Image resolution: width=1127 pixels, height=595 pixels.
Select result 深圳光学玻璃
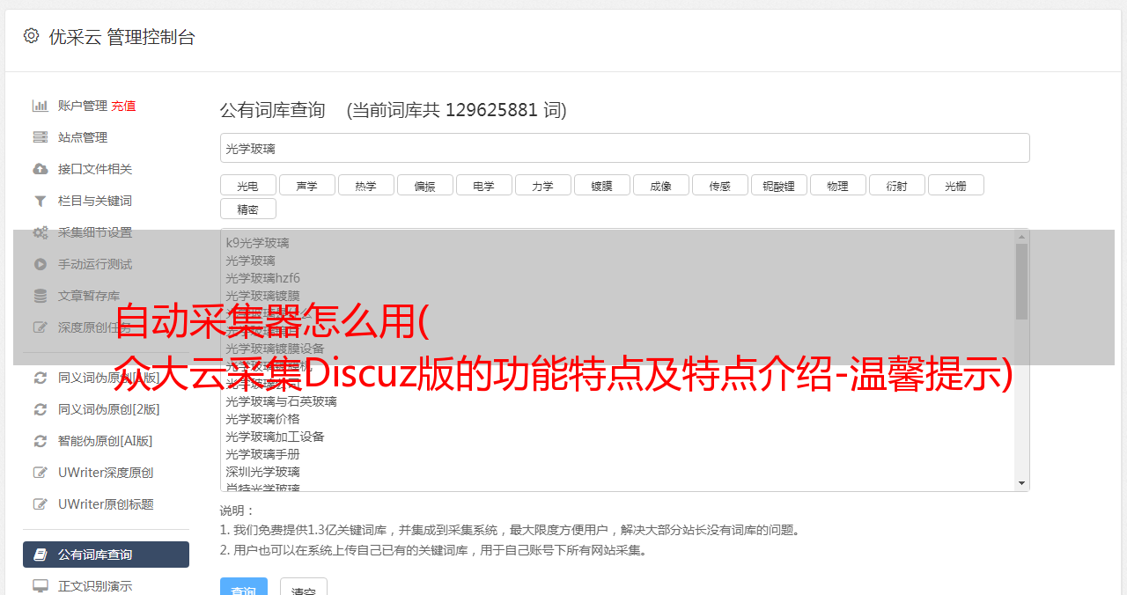(x=262, y=472)
